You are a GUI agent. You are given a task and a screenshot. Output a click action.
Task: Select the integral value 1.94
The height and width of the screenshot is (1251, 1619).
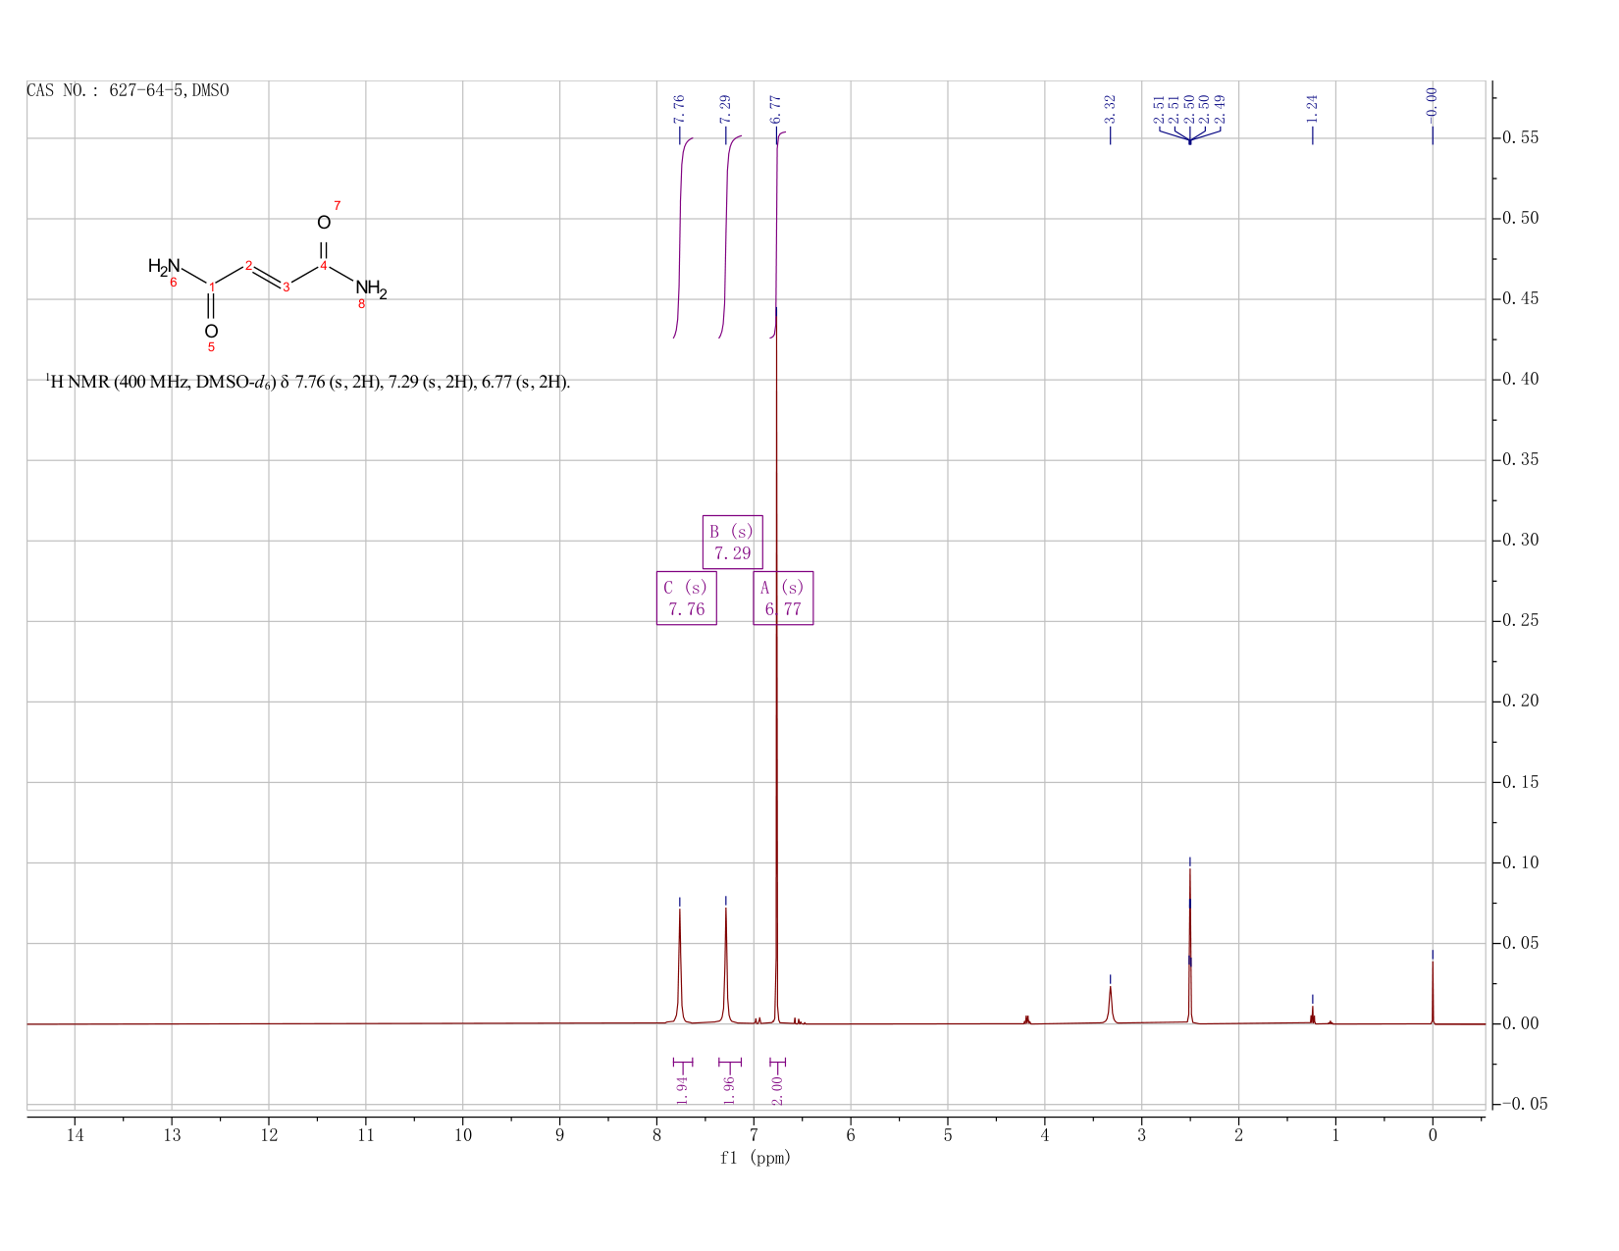coord(683,1089)
